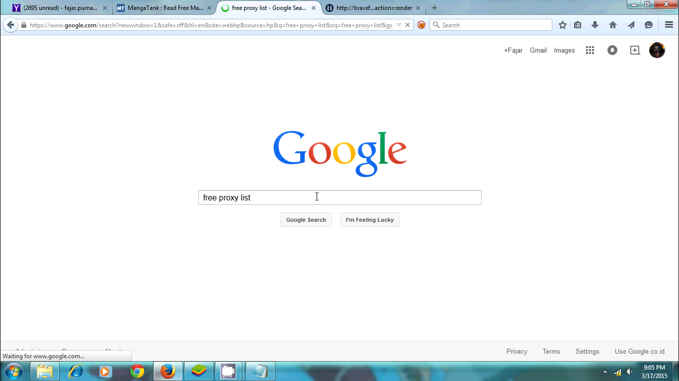This screenshot has width=679, height=381.
Task: Open Windows Explorer from the taskbar
Action: click(45, 371)
